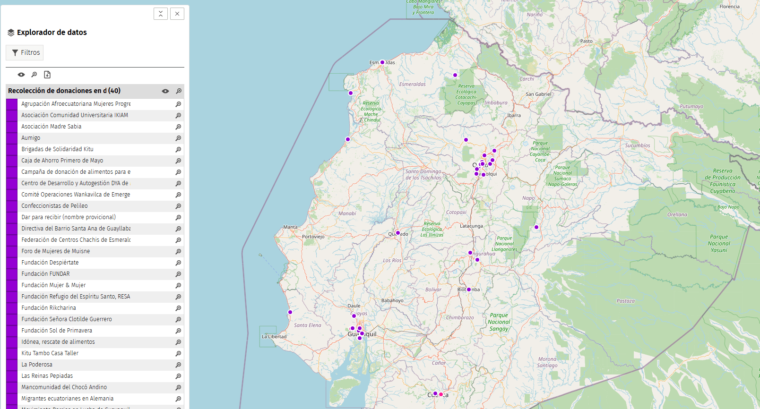
Task: Click the export data file icon
Action: (47, 75)
